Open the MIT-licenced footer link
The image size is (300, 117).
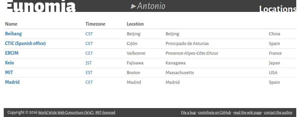click(x=105, y=113)
